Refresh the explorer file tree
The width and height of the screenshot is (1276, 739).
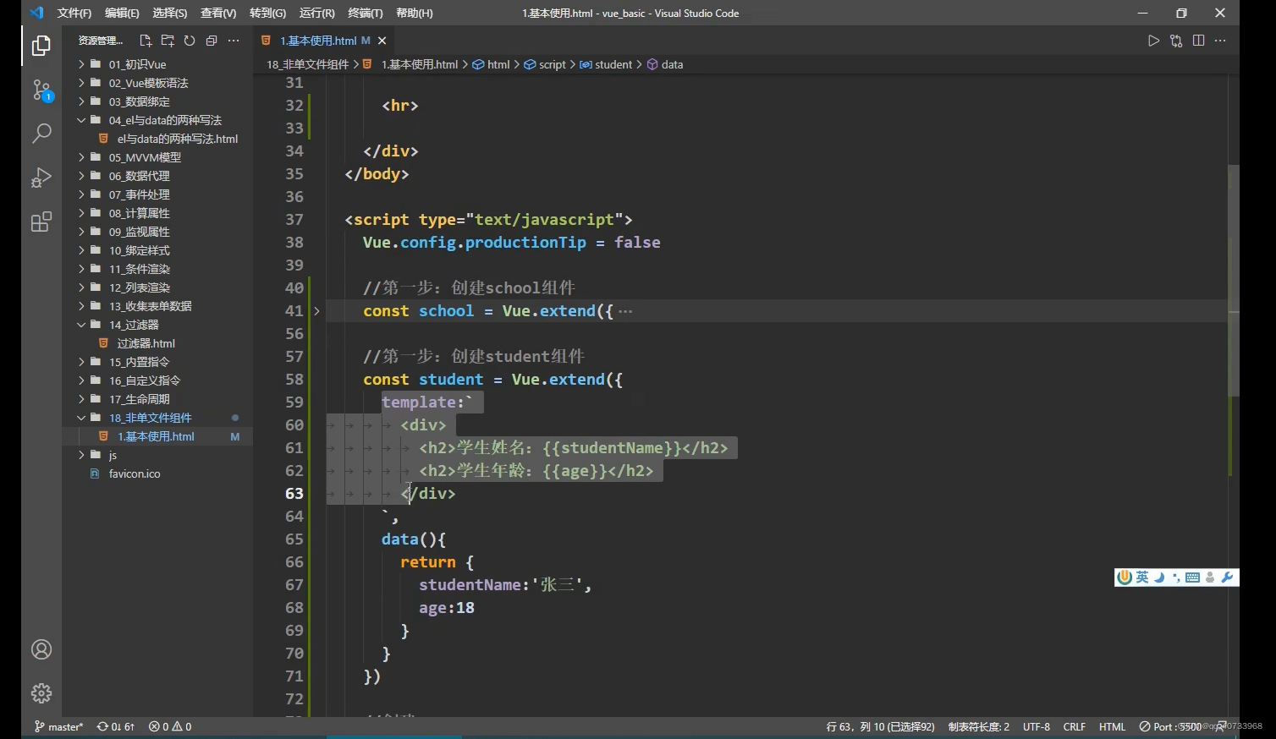click(190, 41)
